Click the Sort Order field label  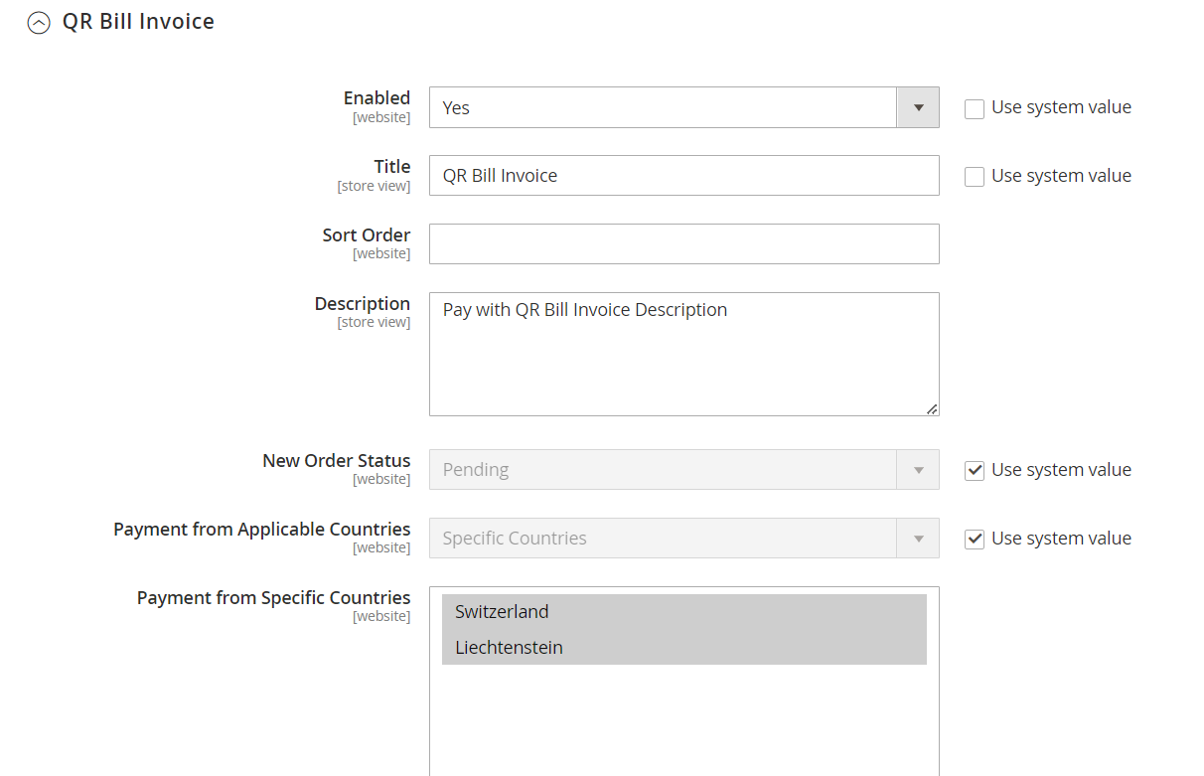[366, 235]
